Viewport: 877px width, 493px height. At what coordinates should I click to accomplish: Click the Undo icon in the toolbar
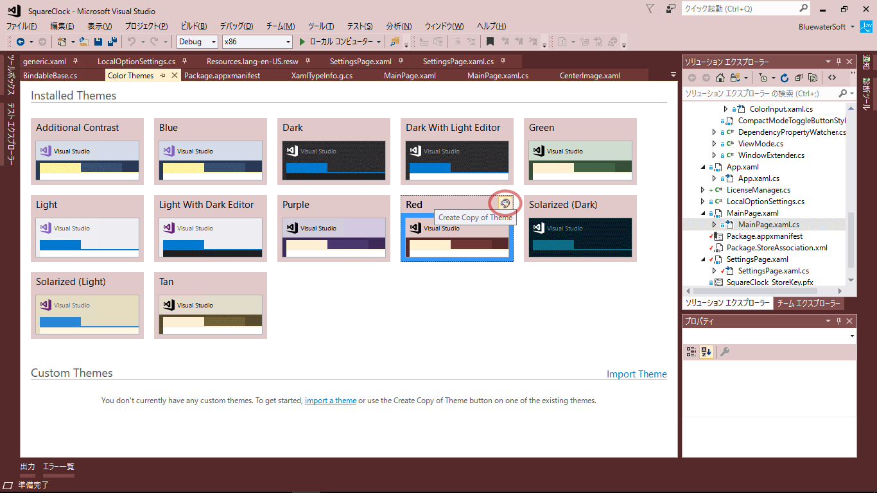coord(133,41)
